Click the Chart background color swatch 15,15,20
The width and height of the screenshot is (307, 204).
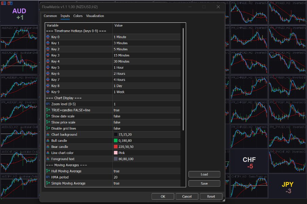[116, 134]
